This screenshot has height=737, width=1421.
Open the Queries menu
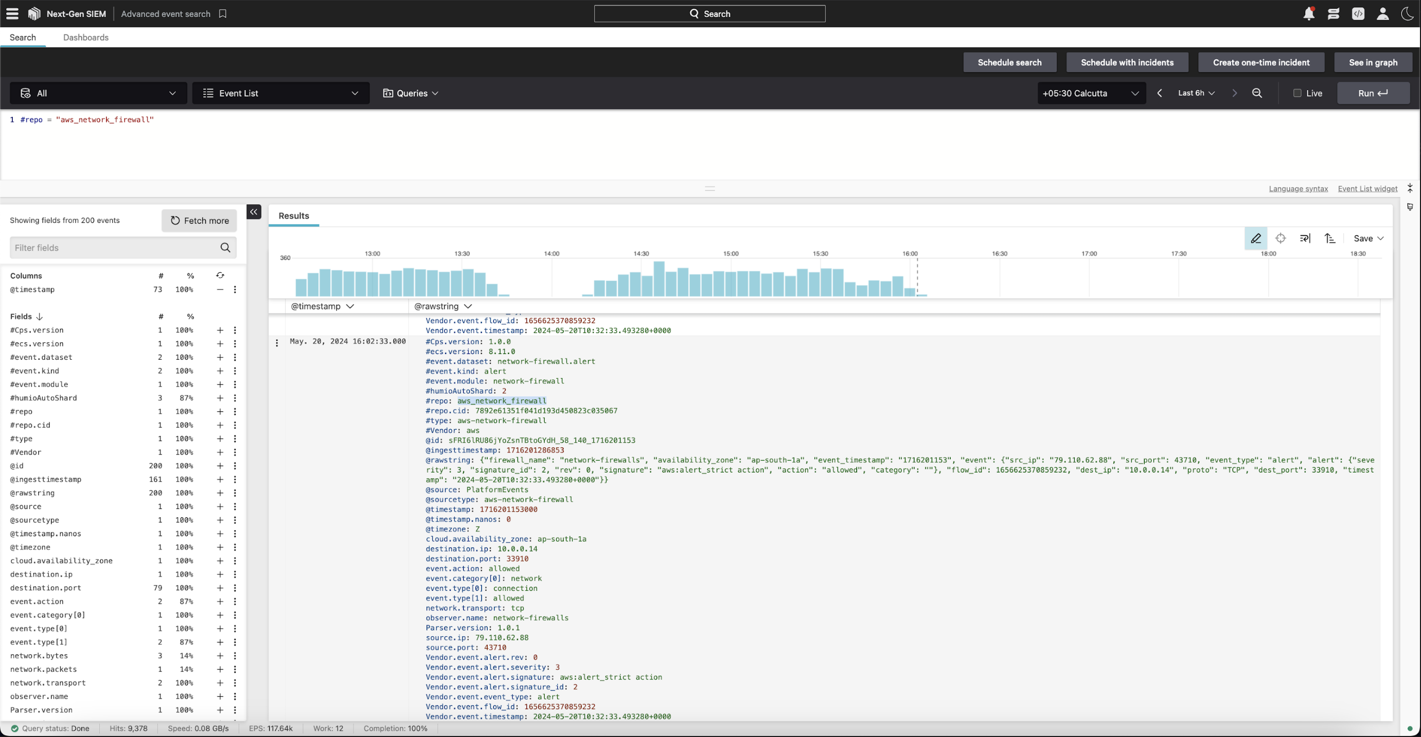(x=411, y=93)
